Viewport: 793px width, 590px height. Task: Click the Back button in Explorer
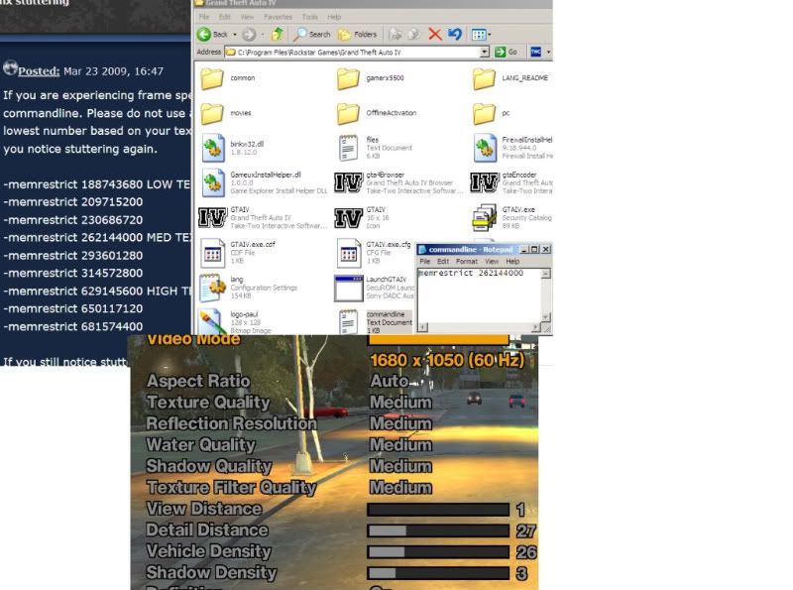point(212,35)
